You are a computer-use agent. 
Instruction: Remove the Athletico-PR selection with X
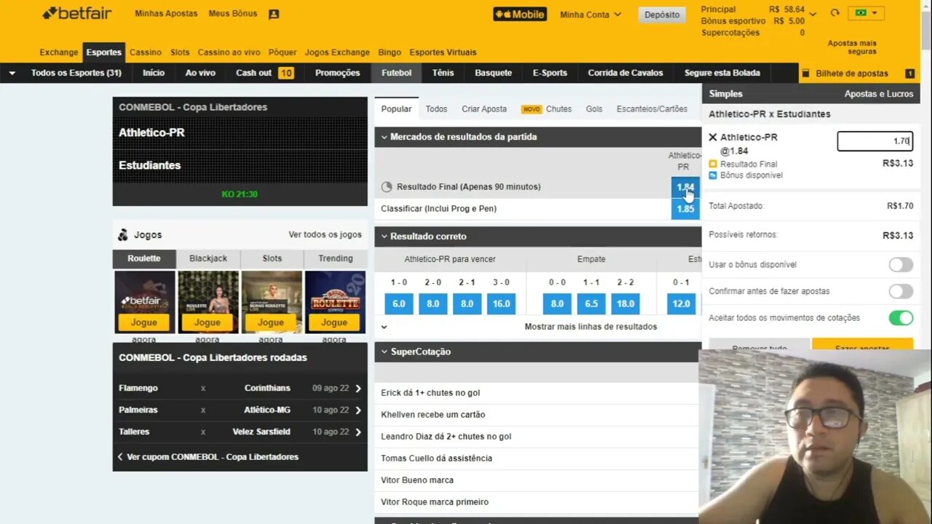713,137
